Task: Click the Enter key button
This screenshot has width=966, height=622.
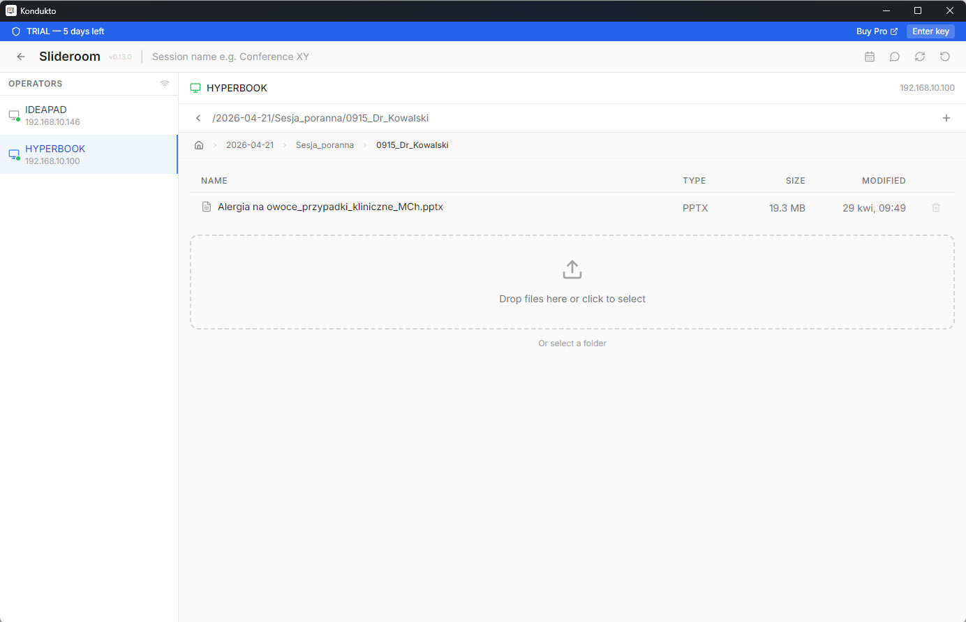Action: (930, 31)
